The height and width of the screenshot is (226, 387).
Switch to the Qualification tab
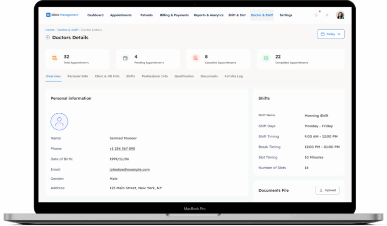(184, 76)
